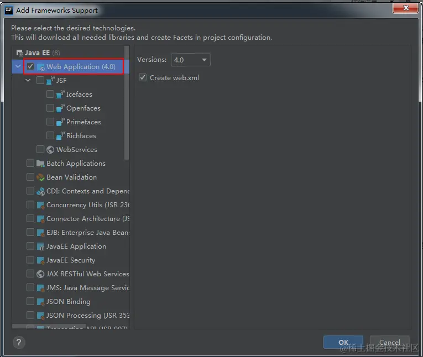Click the Java EE (8) group label
423x357 pixels.
click(43, 53)
